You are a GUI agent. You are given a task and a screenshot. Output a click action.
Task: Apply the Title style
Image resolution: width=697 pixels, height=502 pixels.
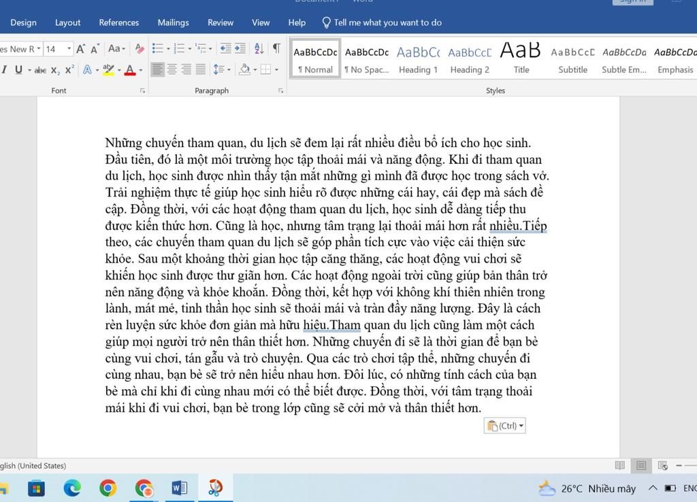[521, 59]
